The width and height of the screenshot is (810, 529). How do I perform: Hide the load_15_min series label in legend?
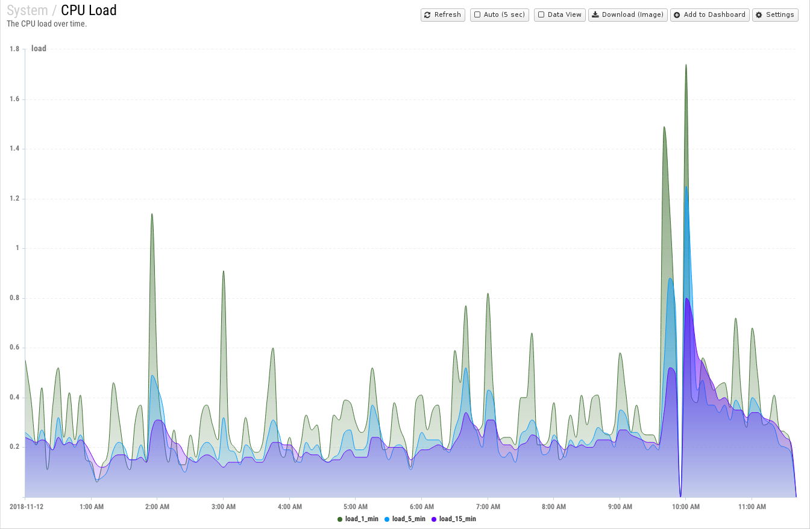[x=457, y=519]
